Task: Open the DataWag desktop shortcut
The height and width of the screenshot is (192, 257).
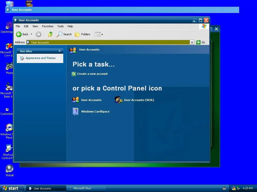Action: (x=9, y=25)
